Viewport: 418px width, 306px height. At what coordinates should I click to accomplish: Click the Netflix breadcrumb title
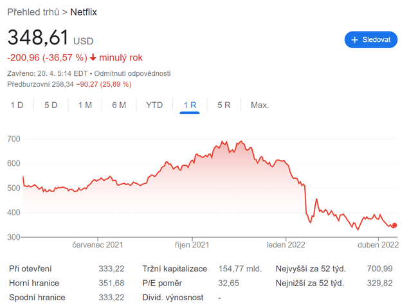(84, 12)
